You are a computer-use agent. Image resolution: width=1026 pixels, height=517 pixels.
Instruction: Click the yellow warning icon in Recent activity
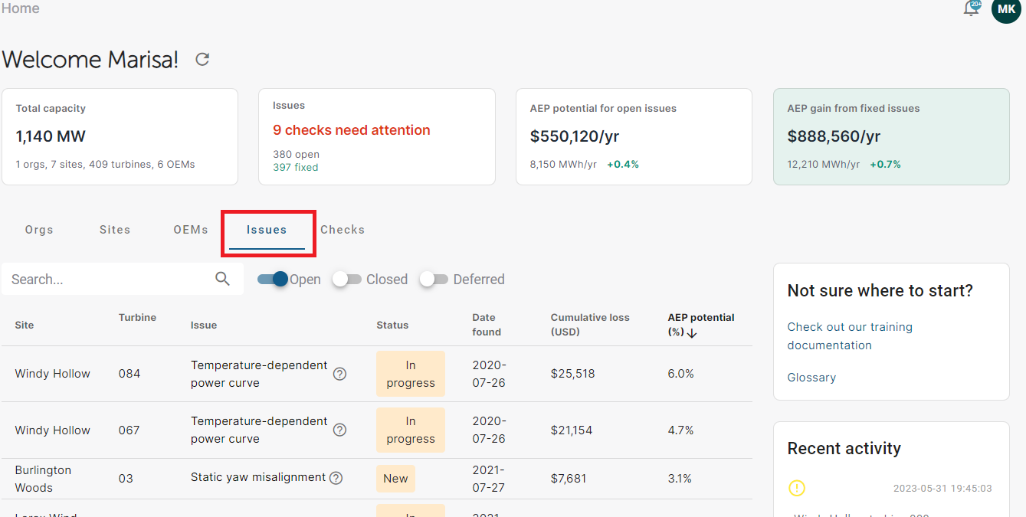click(797, 488)
